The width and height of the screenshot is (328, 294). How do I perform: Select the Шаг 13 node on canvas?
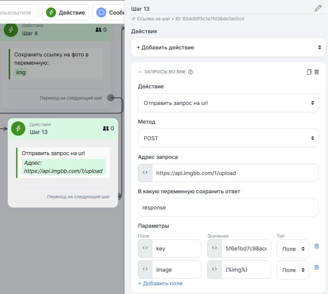tap(63, 129)
